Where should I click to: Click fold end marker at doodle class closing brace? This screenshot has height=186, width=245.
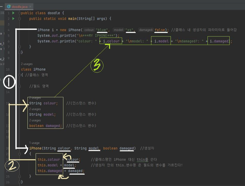(19, 53)
